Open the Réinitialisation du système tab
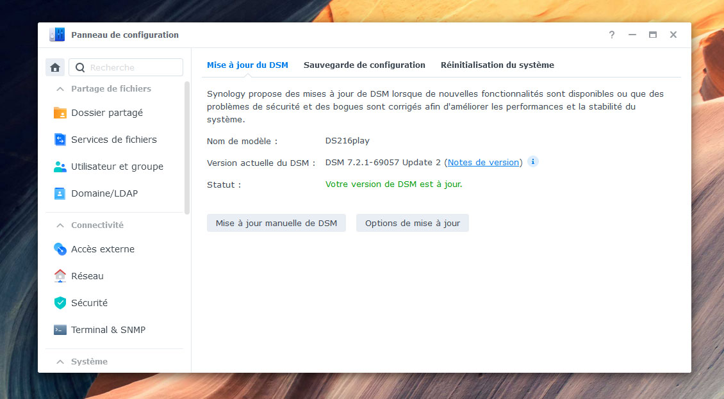724x399 pixels. tap(497, 65)
